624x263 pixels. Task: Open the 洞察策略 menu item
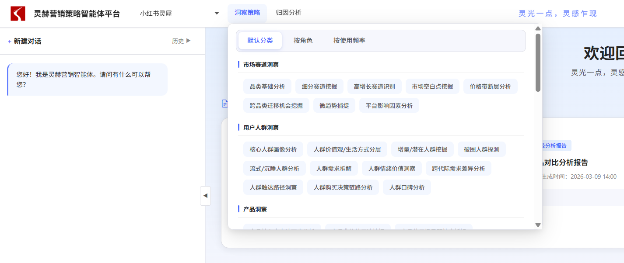click(x=246, y=13)
